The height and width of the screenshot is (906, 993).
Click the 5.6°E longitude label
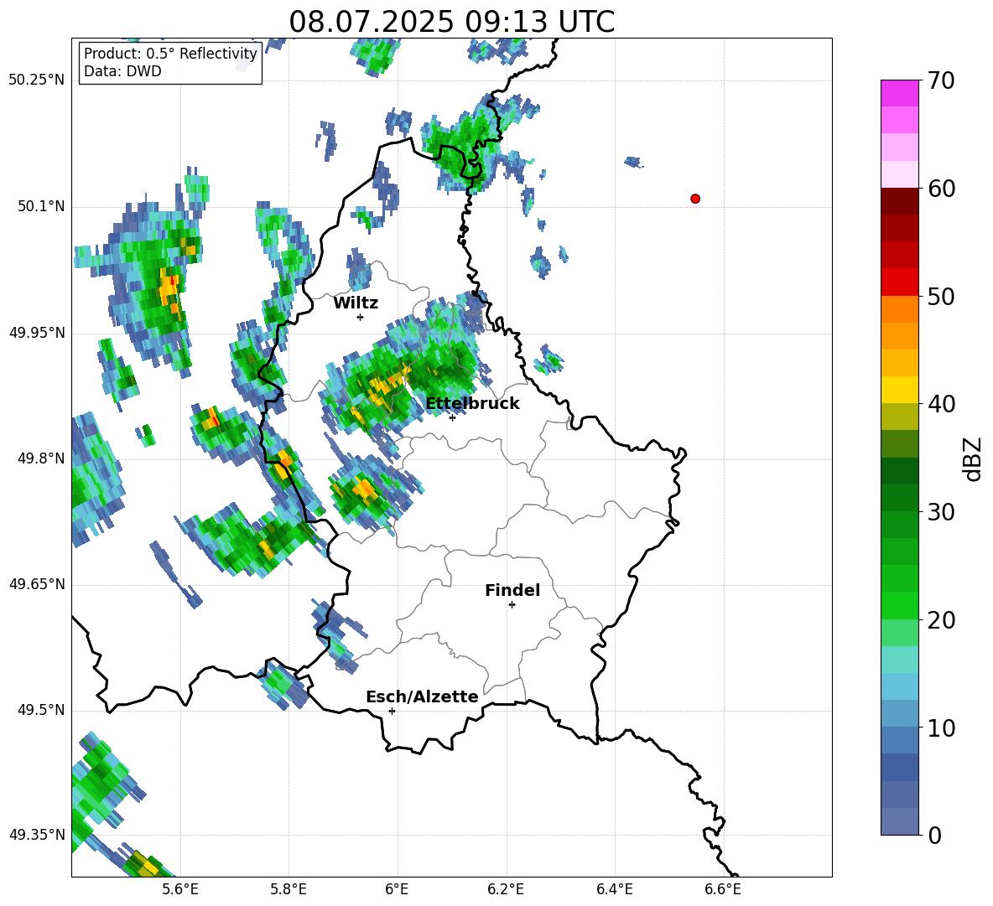[x=179, y=890]
